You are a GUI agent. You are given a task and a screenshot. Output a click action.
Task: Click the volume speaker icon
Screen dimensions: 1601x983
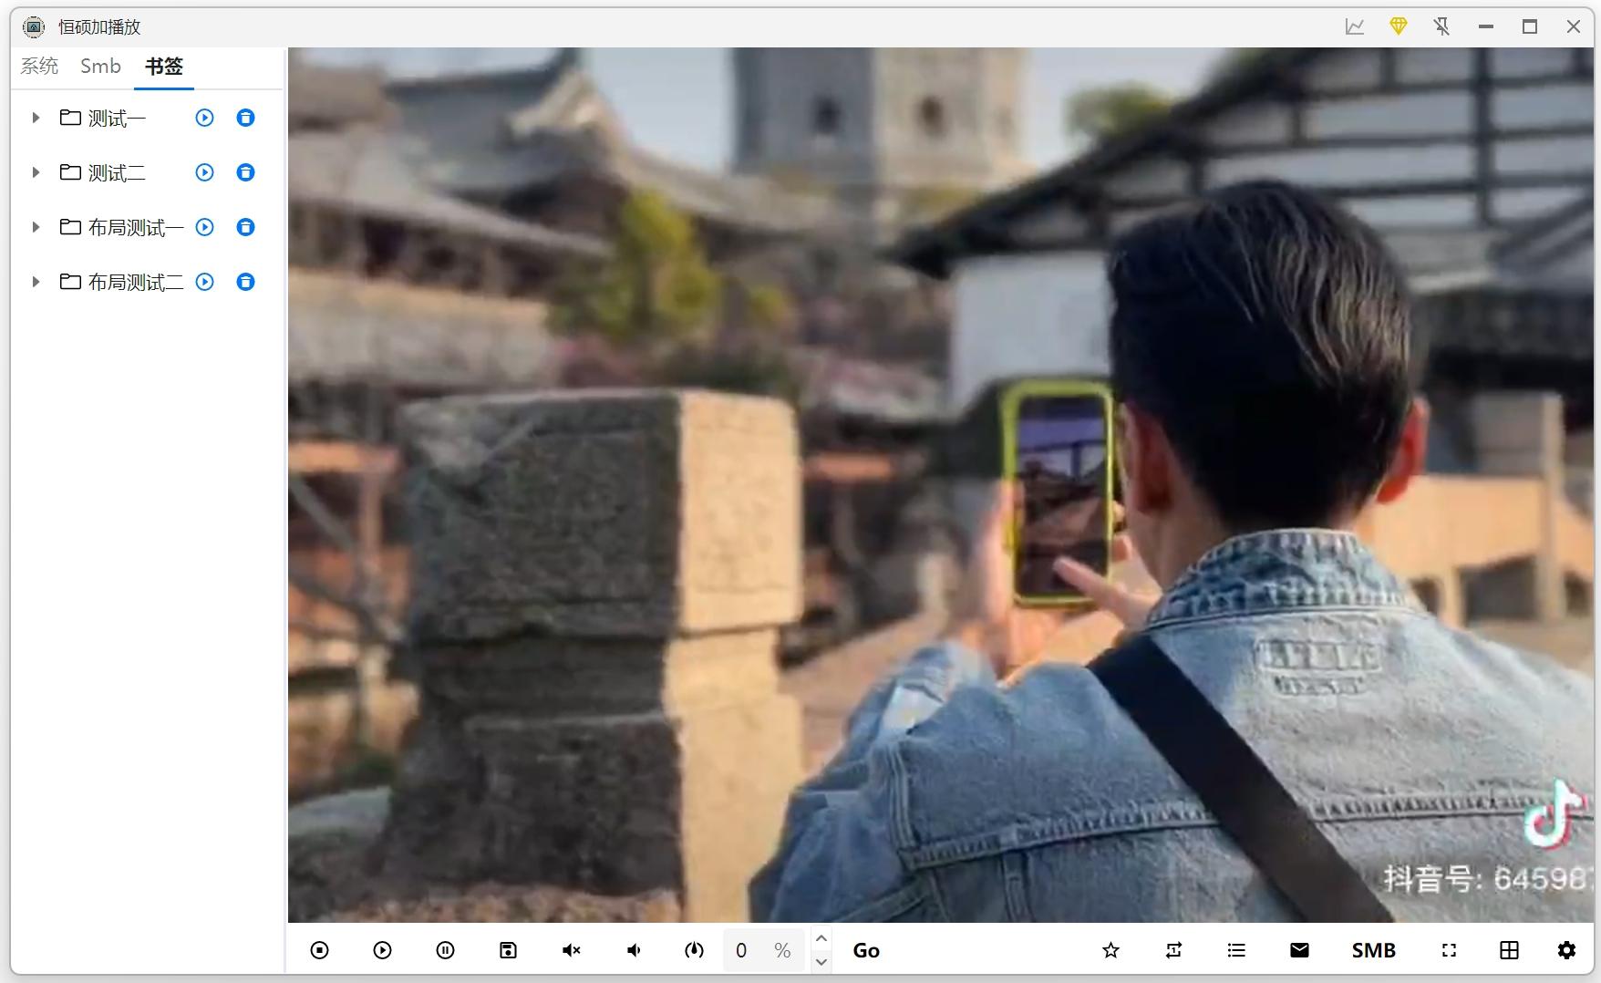(634, 950)
